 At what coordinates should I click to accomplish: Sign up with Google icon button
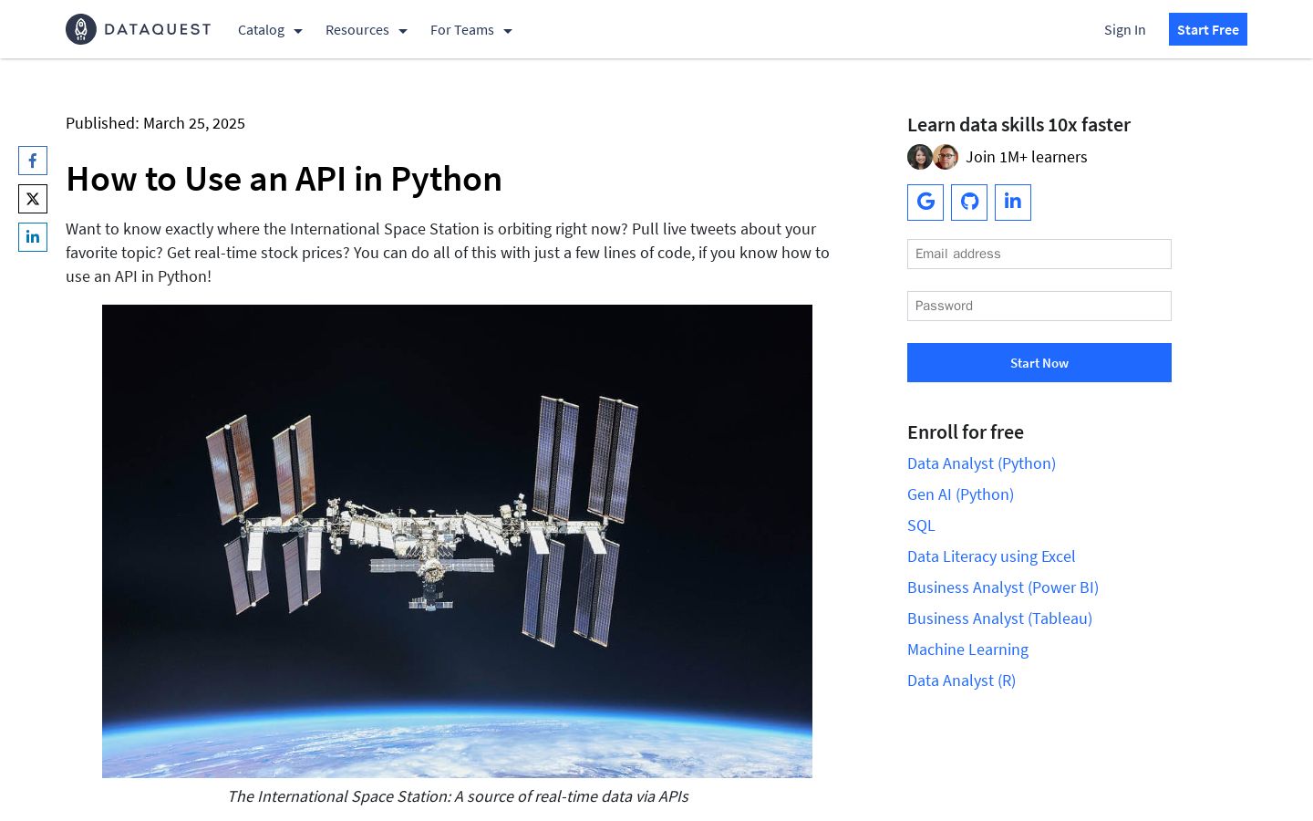coord(925,203)
